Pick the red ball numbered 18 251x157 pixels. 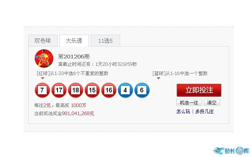pyautogui.click(x=76, y=90)
